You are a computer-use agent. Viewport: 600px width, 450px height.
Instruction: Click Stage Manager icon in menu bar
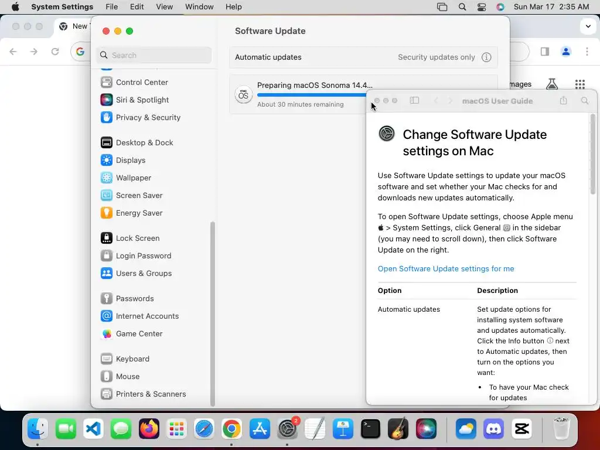click(442, 7)
